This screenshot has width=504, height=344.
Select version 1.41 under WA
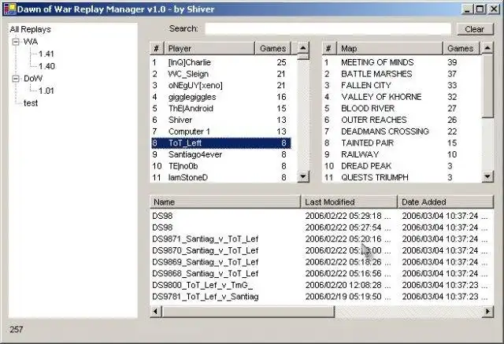(x=46, y=54)
